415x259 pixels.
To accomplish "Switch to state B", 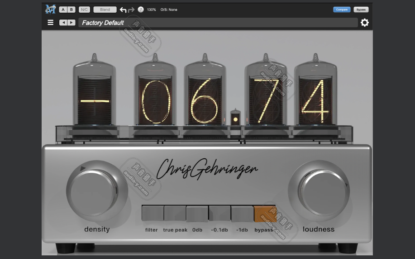I will pos(71,10).
